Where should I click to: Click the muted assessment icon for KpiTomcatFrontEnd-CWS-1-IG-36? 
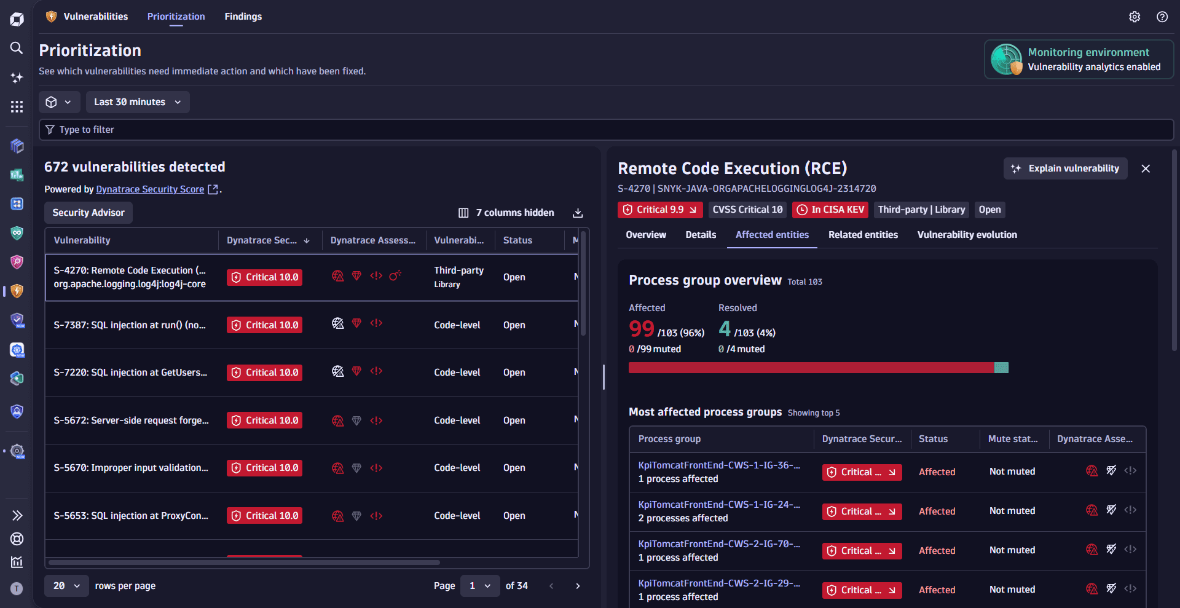click(1112, 470)
